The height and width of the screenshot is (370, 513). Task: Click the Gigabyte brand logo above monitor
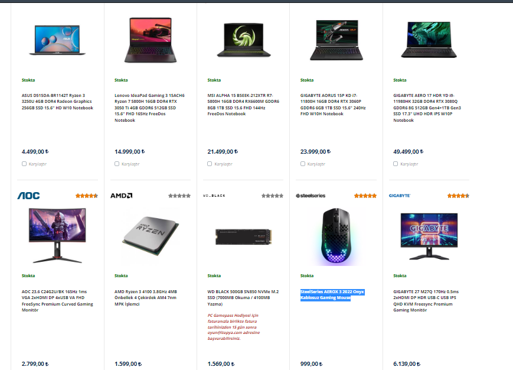[400, 196]
